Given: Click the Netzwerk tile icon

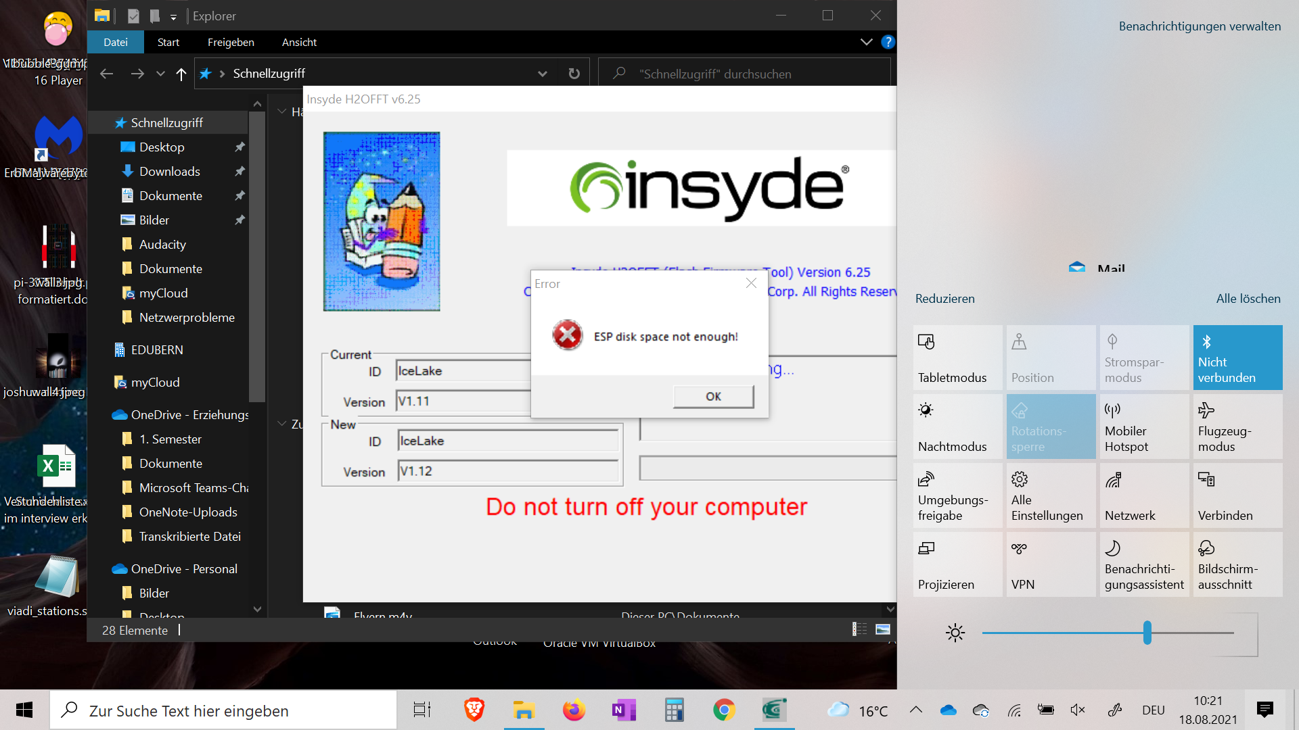Looking at the screenshot, I should (x=1114, y=481).
